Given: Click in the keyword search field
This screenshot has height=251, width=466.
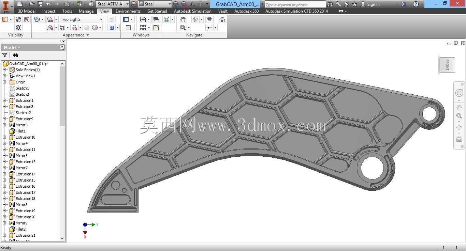Looking at the screenshot, I should 295,4.
